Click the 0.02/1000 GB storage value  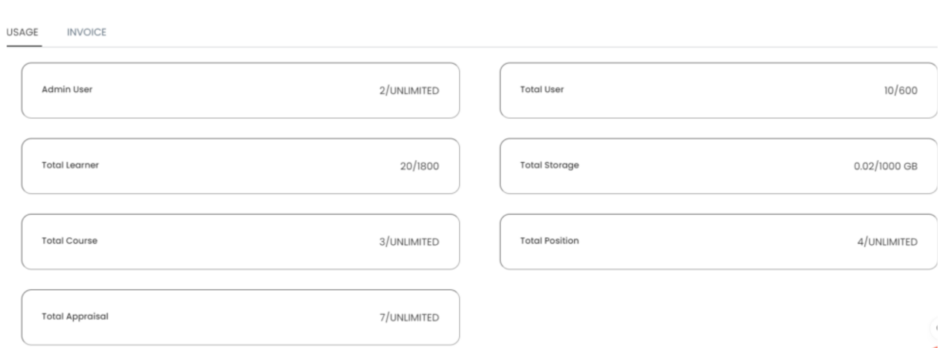pyautogui.click(x=885, y=166)
